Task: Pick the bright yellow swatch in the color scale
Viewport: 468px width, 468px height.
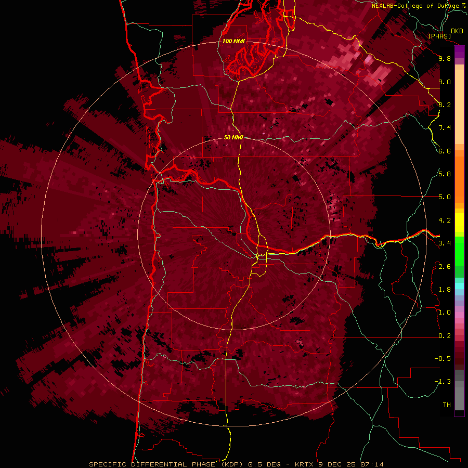Action: (459, 223)
